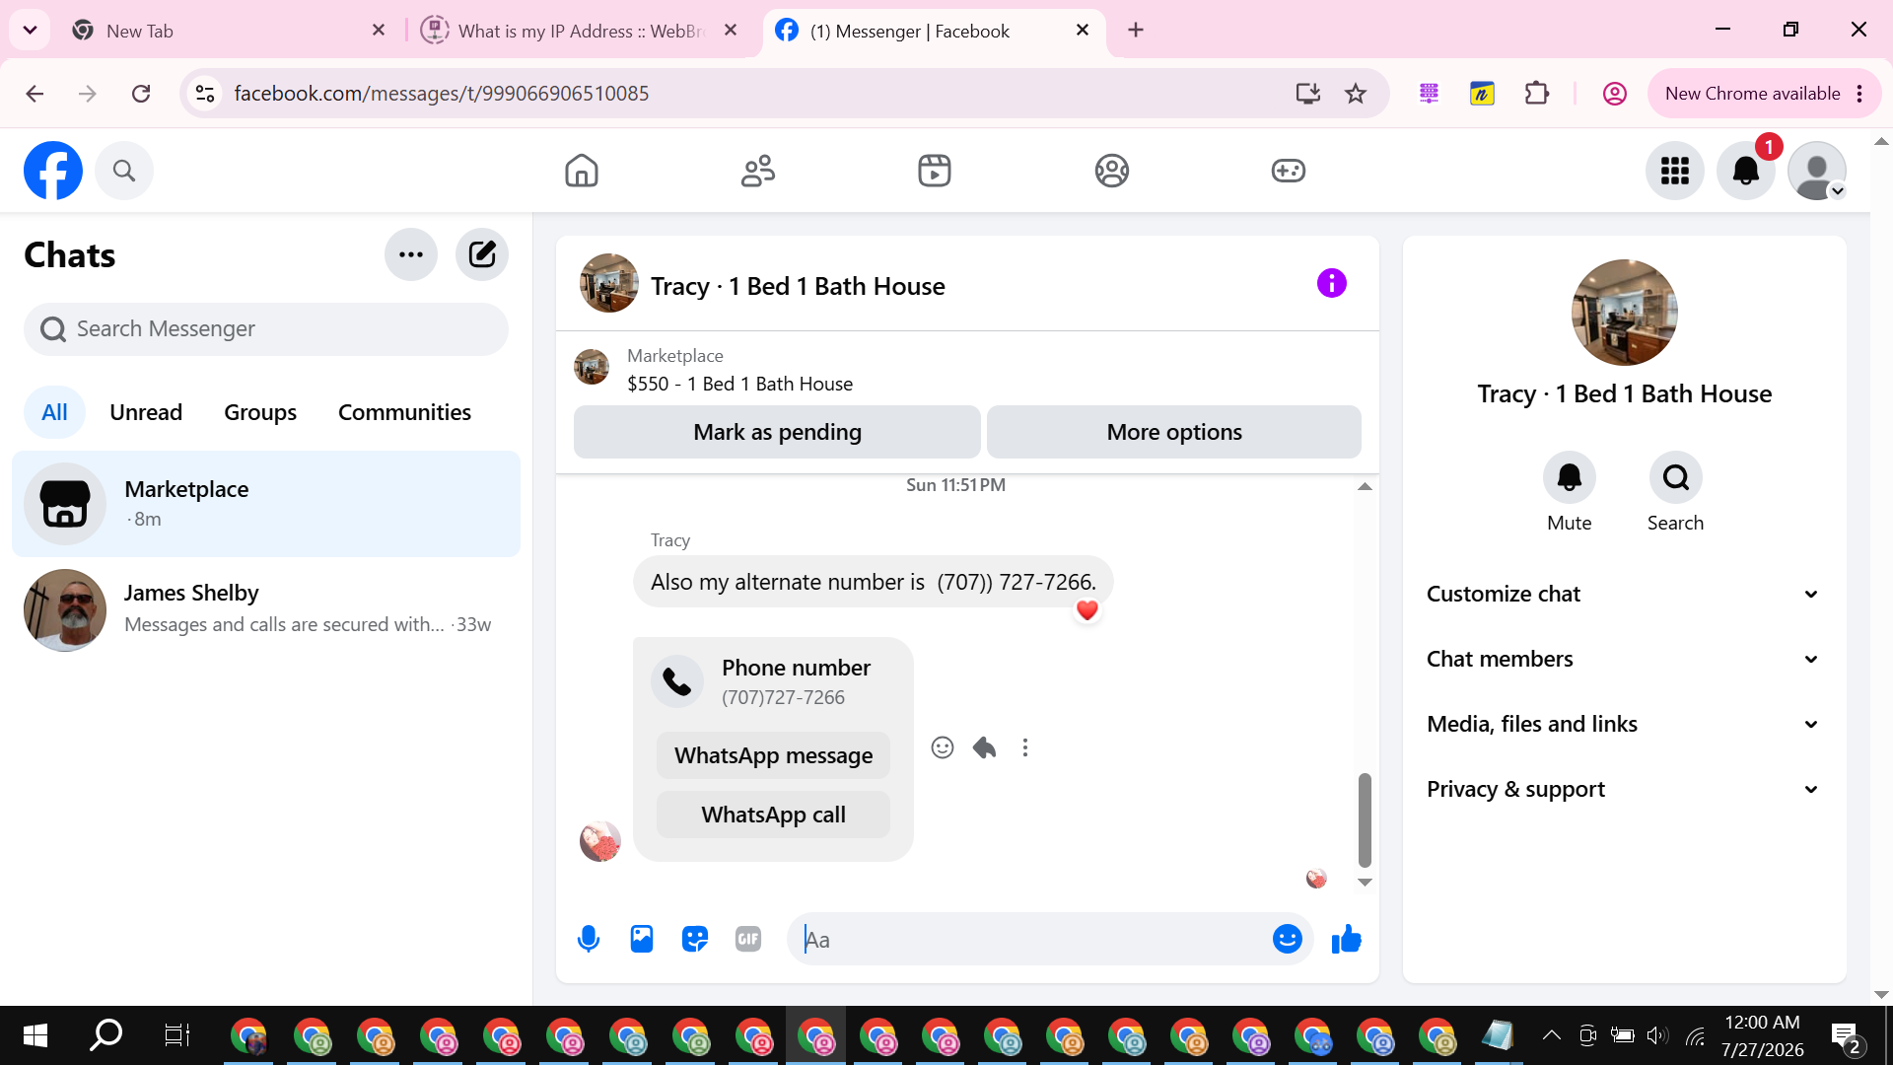
Task: Open the Facebook logo home link
Action: tap(53, 171)
